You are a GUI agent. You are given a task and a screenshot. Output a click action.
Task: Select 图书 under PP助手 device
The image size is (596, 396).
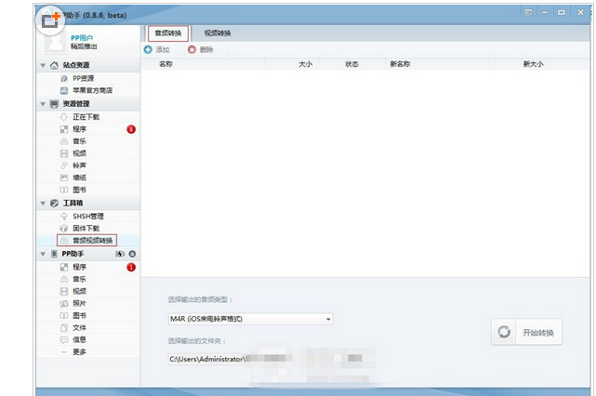tap(88, 315)
